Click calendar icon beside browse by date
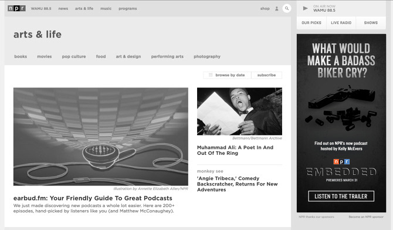 click(x=211, y=75)
